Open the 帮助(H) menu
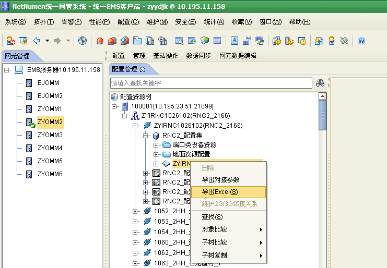Screen dimensions: 387x268 coord(300,22)
